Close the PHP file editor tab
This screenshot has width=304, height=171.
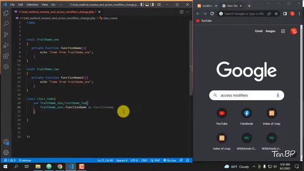pos(99,12)
